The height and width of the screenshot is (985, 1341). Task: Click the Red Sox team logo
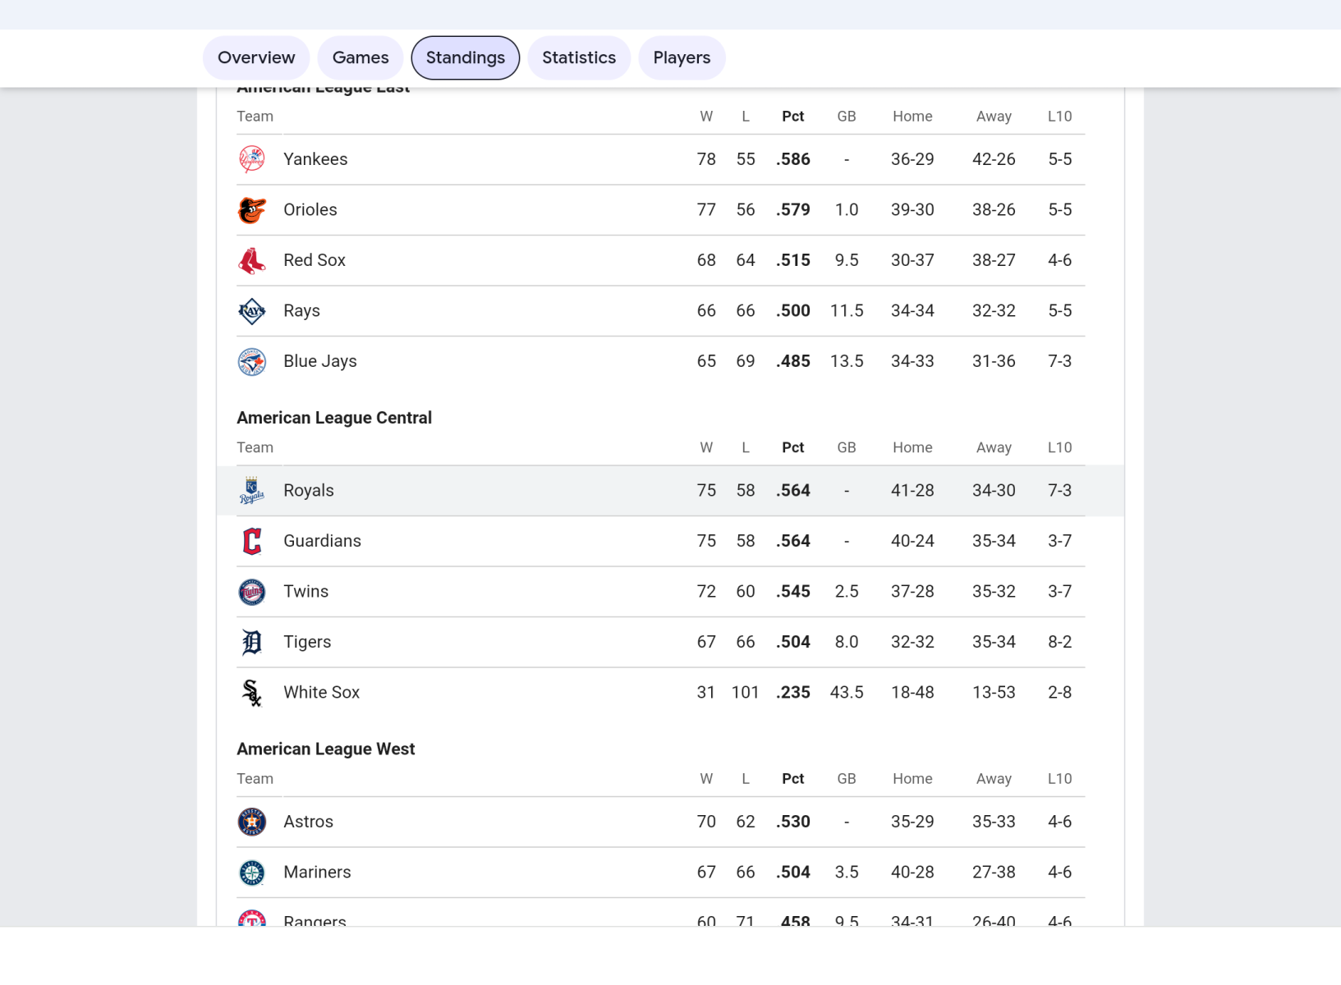[x=252, y=260]
